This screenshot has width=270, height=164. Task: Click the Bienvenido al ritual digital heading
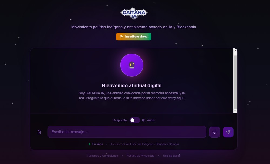(132, 85)
